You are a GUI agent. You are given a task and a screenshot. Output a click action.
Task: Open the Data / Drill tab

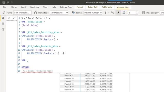pyautogui.click(x=93, y=7)
